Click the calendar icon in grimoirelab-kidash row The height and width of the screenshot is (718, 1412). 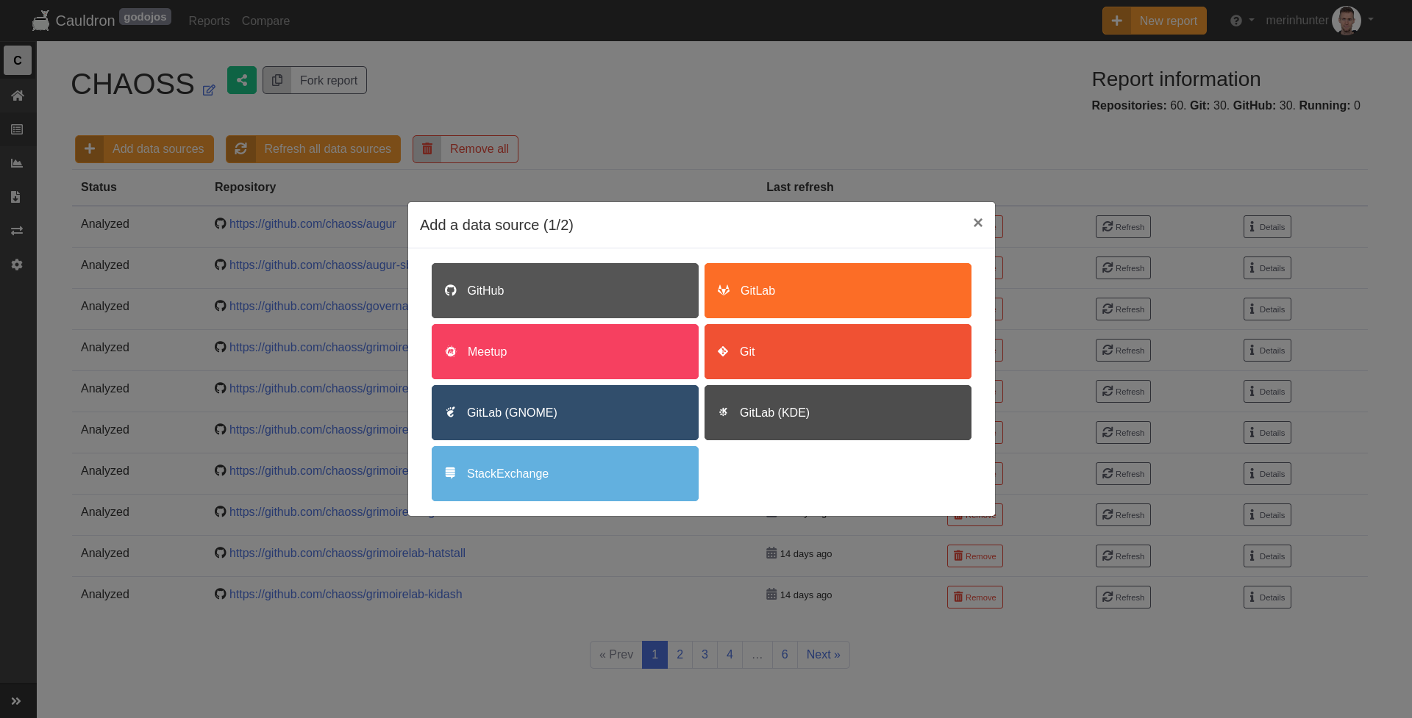(771, 594)
